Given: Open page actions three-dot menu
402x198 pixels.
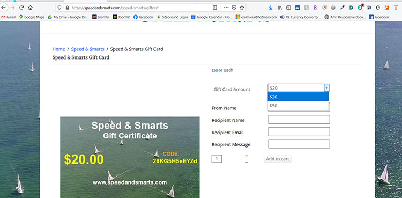Looking at the screenshot, I should pyautogui.click(x=226, y=8).
